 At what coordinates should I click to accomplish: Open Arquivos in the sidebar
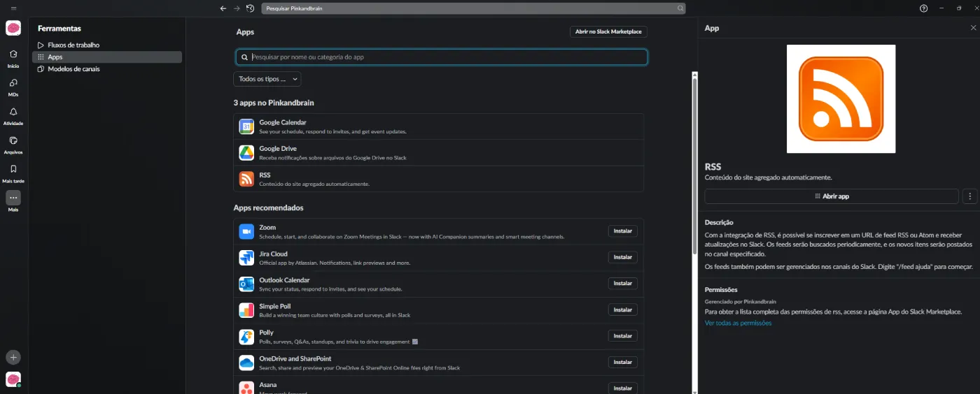tap(13, 140)
